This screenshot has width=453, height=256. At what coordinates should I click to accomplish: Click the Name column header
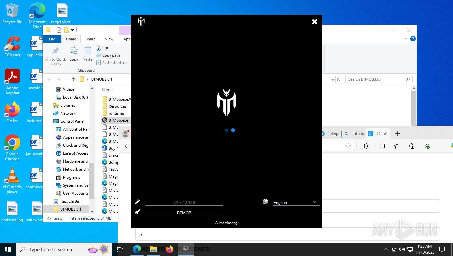(107, 90)
